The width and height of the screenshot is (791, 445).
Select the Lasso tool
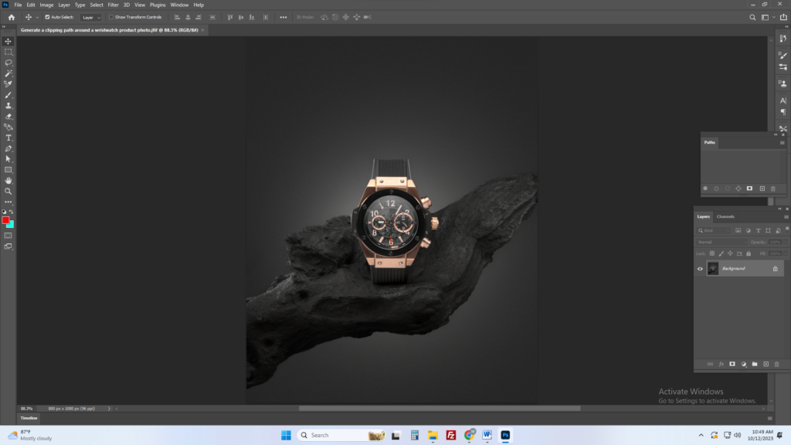[8, 63]
